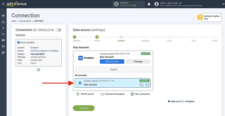This screenshot has height=116, width=225.
Task: Open the YouTube video icon in sidebar
Action: point(3,40)
